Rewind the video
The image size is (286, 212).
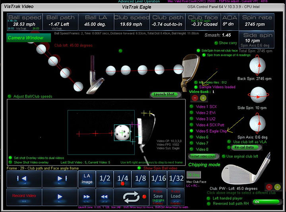coord(105,197)
